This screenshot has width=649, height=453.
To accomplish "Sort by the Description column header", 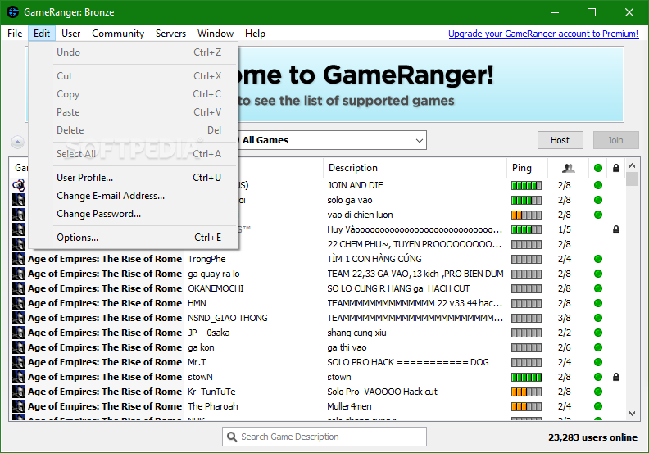I will [415, 168].
